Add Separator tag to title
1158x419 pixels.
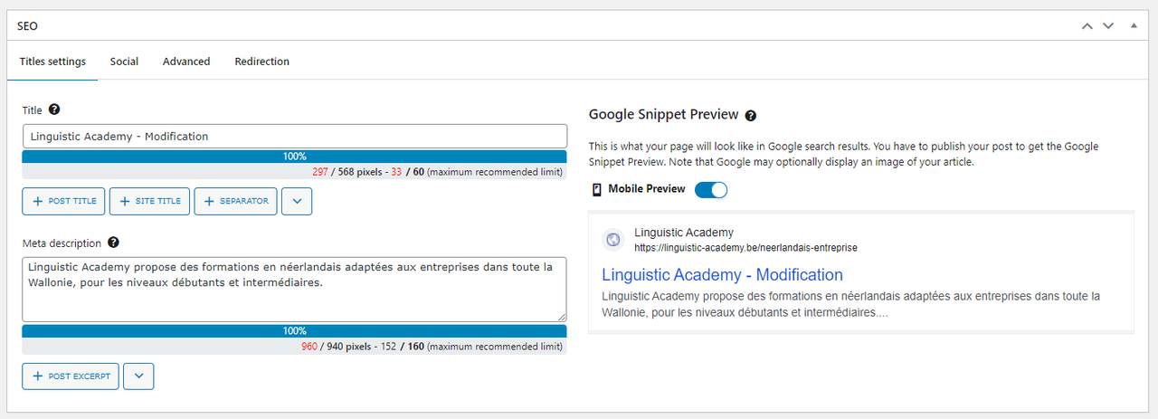[x=235, y=201]
